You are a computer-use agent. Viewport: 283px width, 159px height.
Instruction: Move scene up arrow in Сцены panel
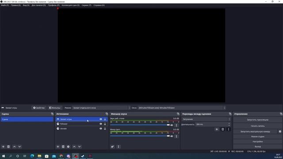tap(15, 147)
